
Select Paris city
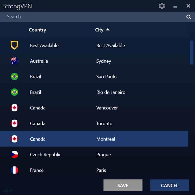coord(101,170)
